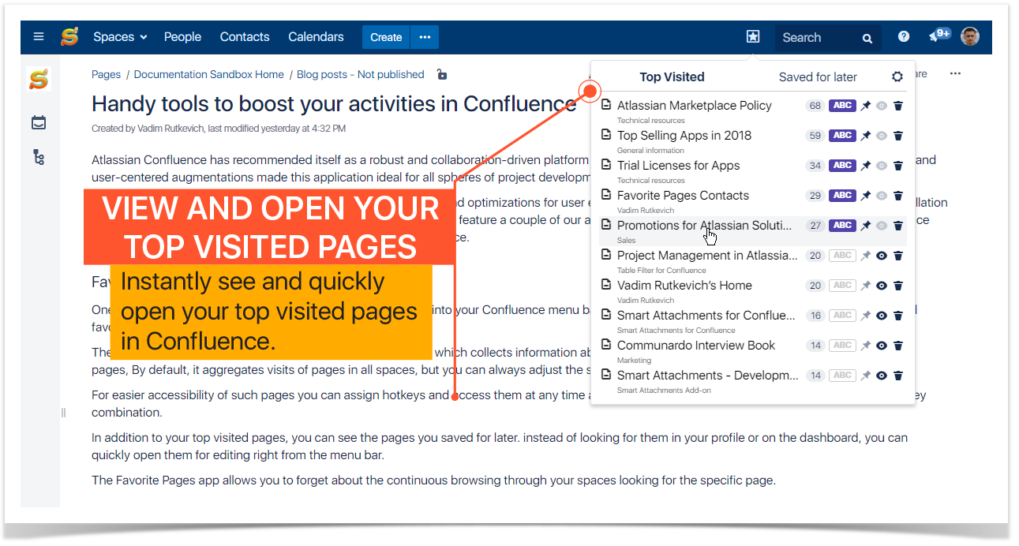Pin the Top Selling Apps in 2018 page
Screen dimensions: 1019x546
coord(866,136)
